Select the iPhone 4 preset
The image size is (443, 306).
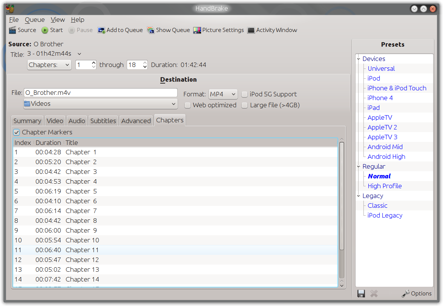tap(380, 98)
